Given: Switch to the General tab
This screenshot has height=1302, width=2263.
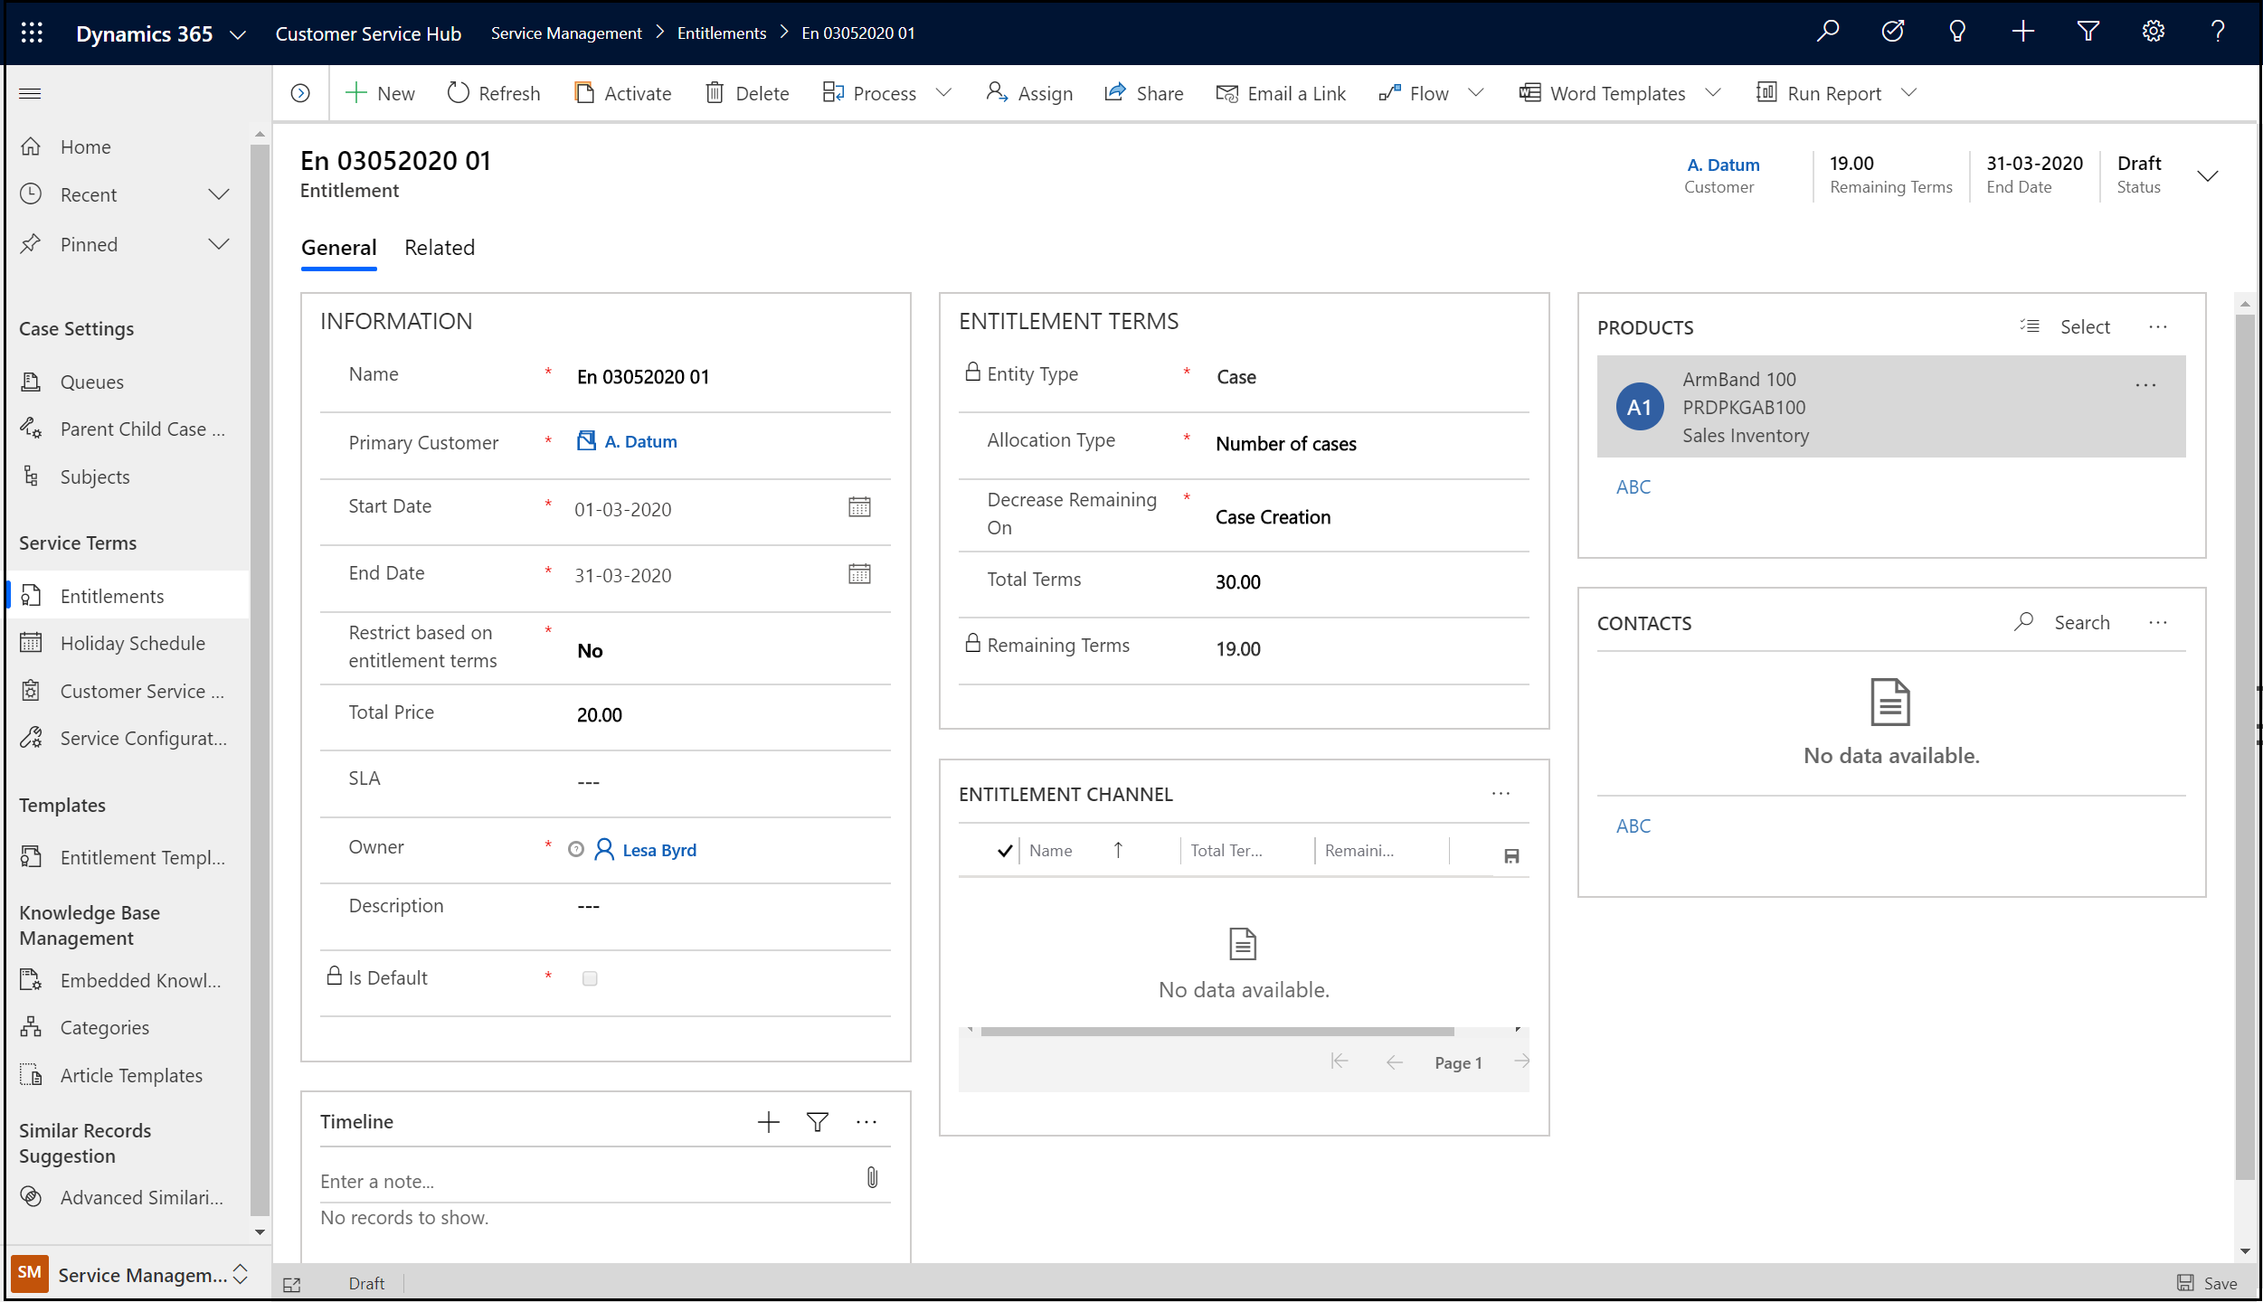Looking at the screenshot, I should point(339,247).
